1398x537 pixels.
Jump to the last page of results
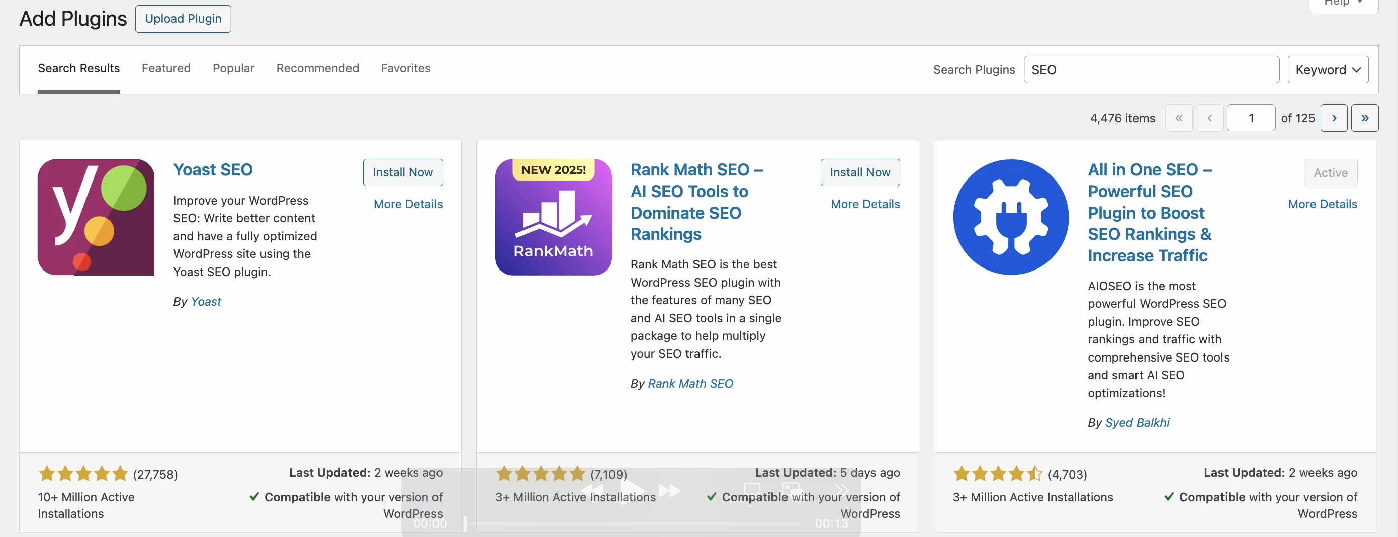[1365, 118]
